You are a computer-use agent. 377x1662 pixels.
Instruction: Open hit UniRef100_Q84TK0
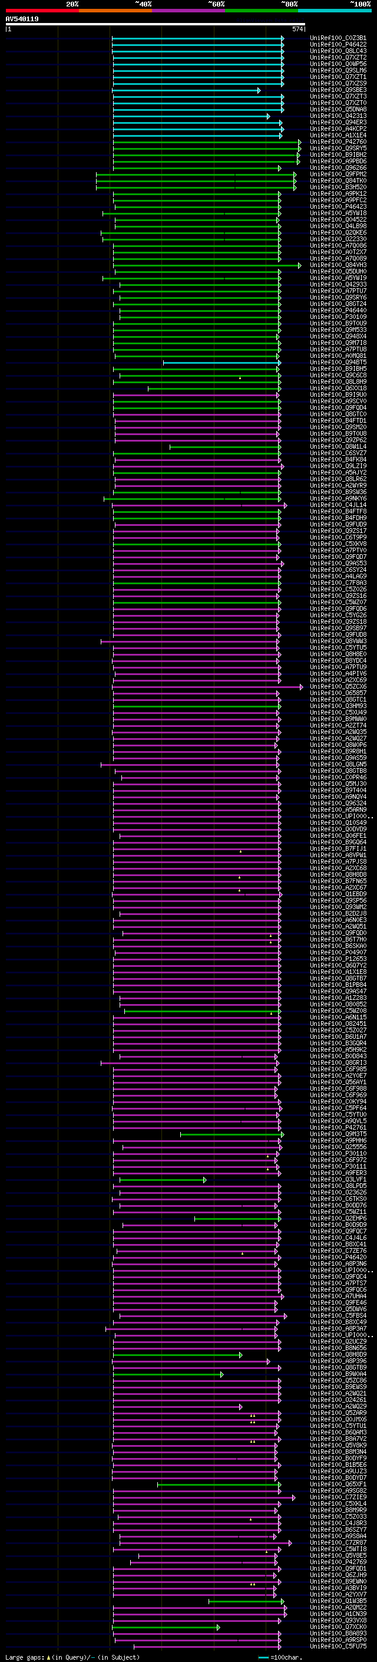pos(338,180)
